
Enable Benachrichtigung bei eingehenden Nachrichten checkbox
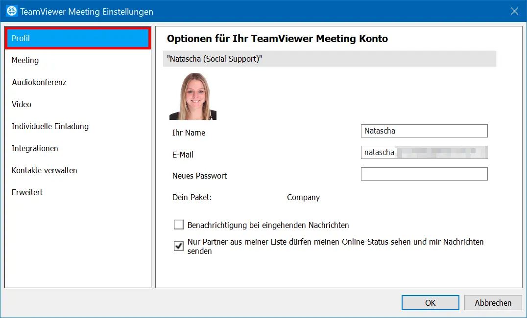click(x=178, y=225)
